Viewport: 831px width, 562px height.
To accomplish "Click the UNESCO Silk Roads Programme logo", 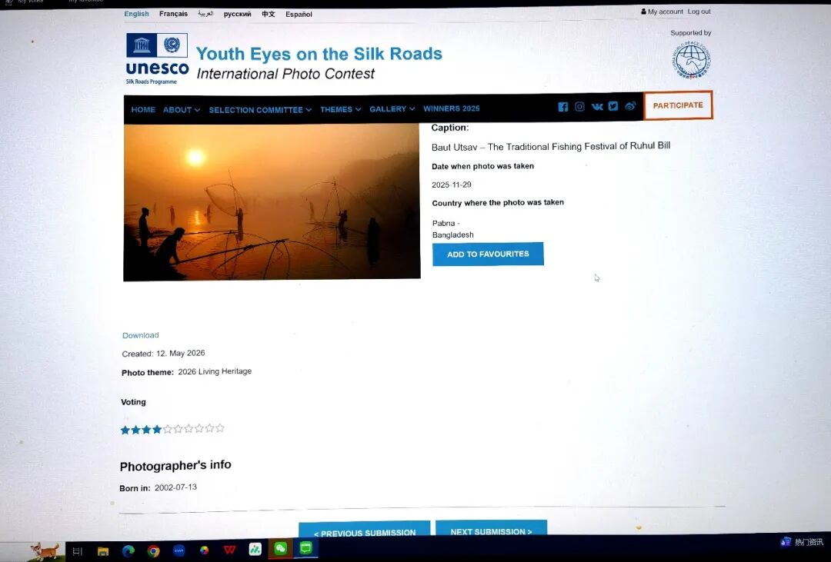I will click(157, 58).
